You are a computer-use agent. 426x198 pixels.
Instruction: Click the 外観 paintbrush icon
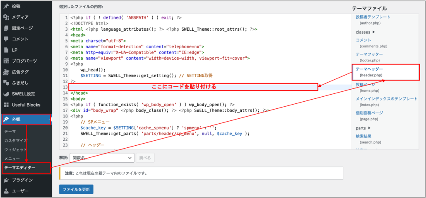point(7,120)
